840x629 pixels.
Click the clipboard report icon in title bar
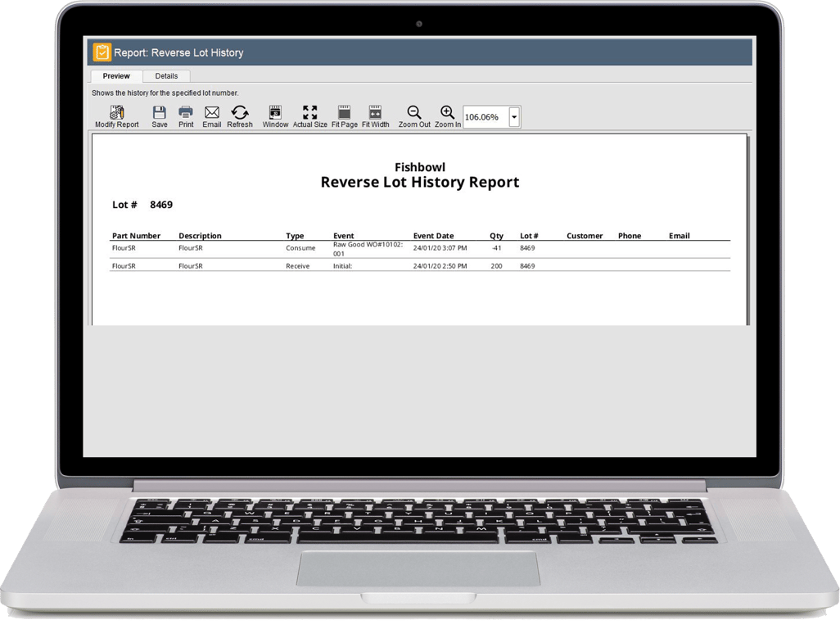click(102, 52)
